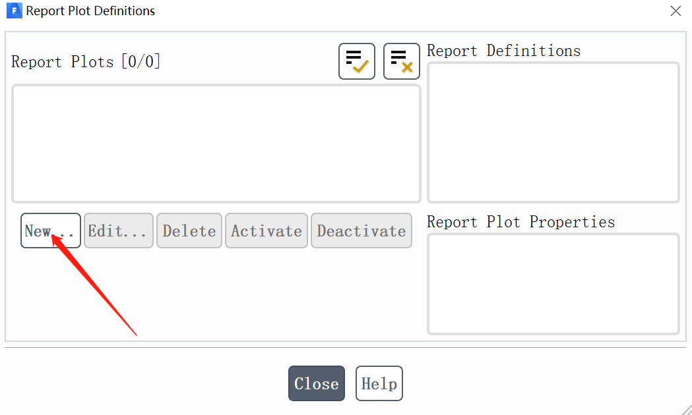692x415 pixels.
Task: Deselect all report plots icon
Action: pos(402,61)
